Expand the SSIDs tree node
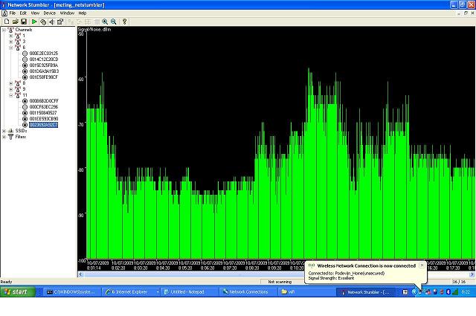Screen dimensions: 476x316 [x=4, y=131]
